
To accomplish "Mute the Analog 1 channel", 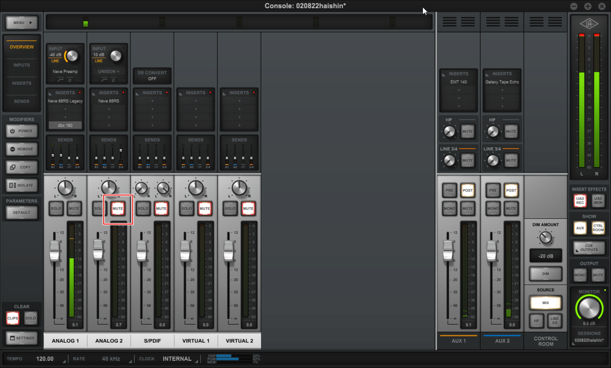I will (x=74, y=209).
